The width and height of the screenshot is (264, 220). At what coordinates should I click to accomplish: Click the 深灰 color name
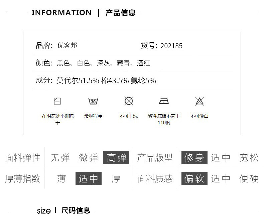tap(103, 63)
